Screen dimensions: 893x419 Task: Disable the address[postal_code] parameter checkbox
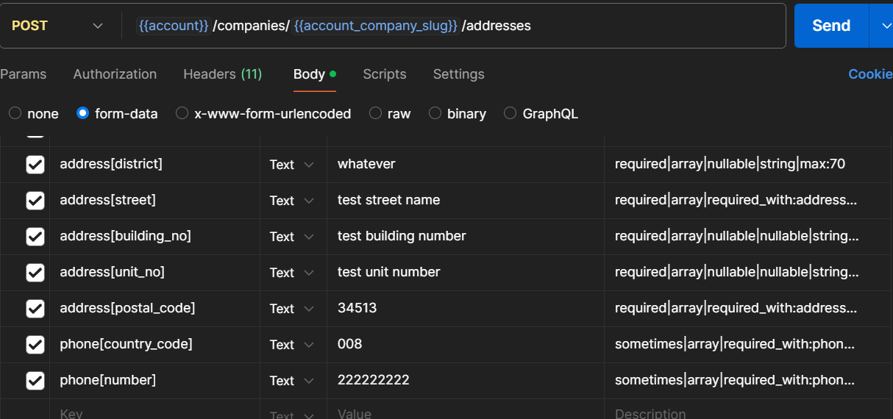[x=35, y=309]
